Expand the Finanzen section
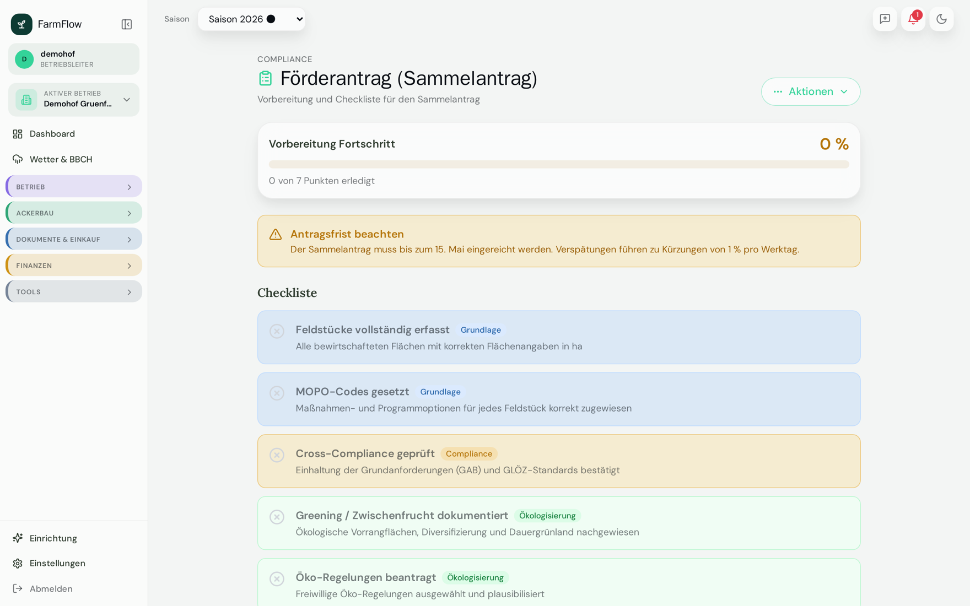The height and width of the screenshot is (606, 970). click(74, 266)
